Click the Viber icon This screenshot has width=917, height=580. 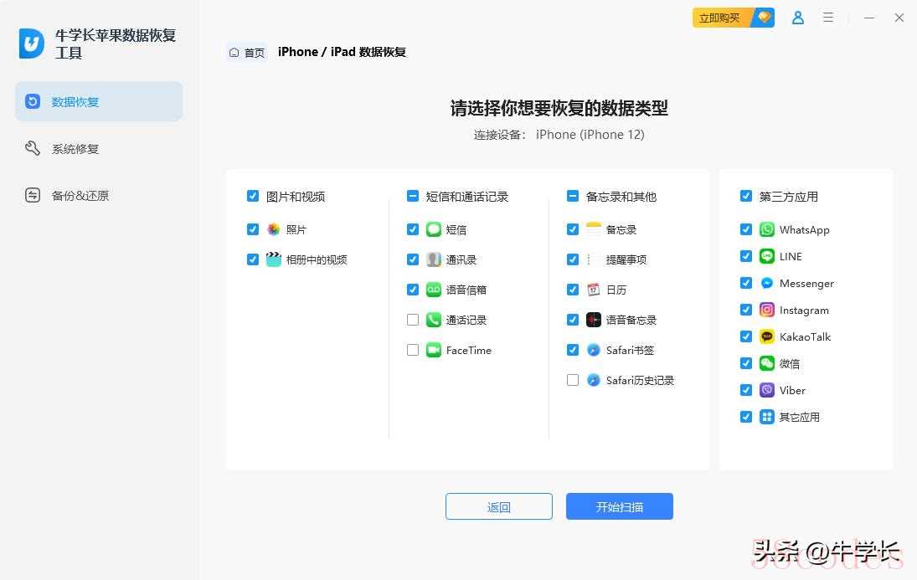pos(767,390)
